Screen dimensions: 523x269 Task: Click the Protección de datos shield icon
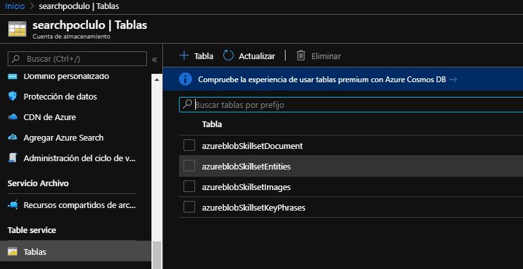click(12, 97)
